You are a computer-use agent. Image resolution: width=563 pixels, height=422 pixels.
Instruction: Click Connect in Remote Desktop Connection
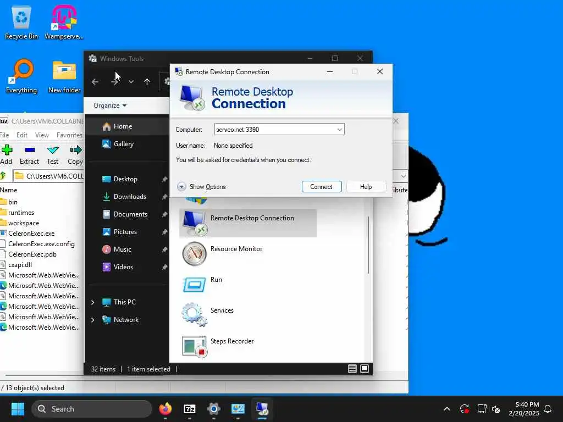(321, 187)
